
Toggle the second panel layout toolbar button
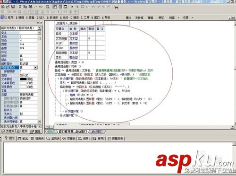click(x=60, y=7)
